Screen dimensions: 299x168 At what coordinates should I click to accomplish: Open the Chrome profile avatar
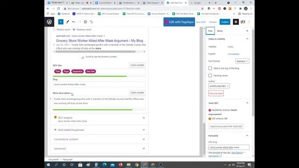pos(246,8)
